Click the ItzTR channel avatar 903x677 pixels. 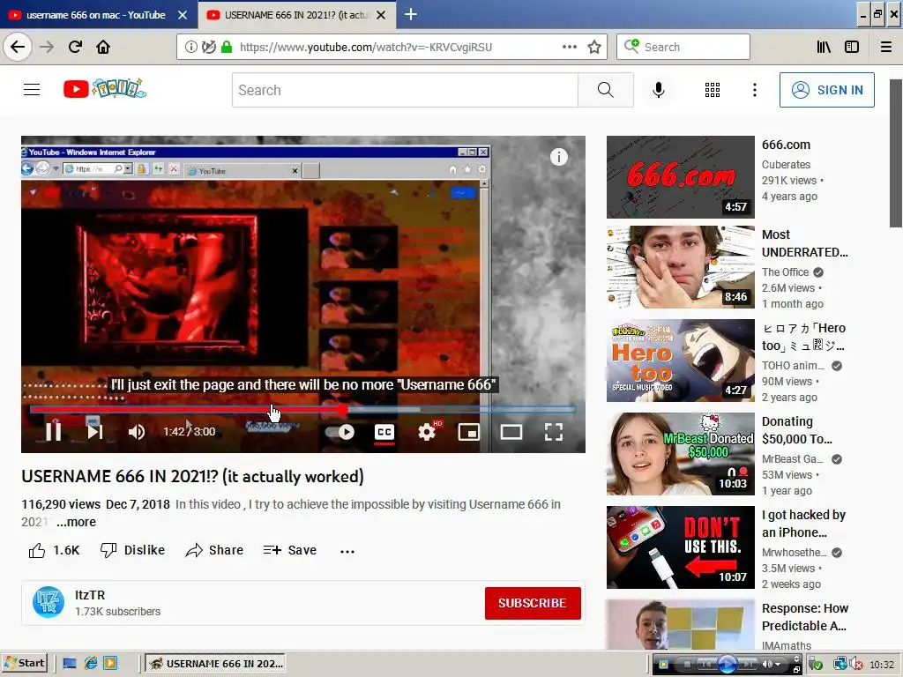tap(49, 602)
